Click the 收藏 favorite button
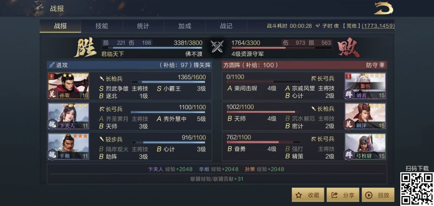 308,195
